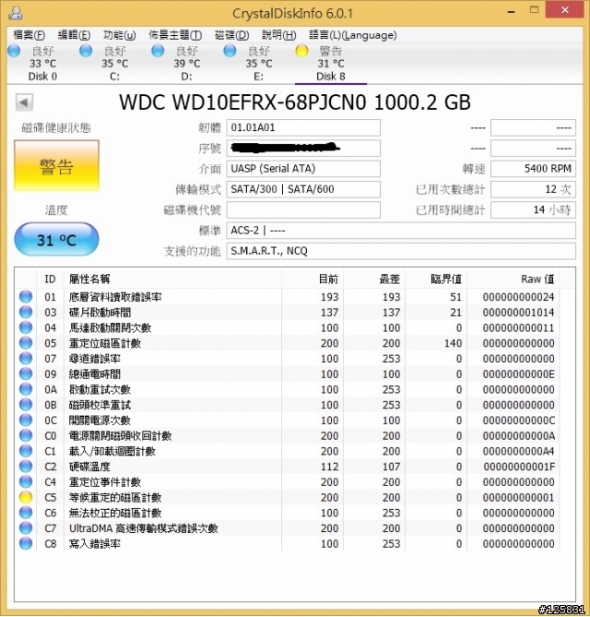Close the CrystalDiskInfo window
Viewport: 590px width, 617px height.
(565, 10)
